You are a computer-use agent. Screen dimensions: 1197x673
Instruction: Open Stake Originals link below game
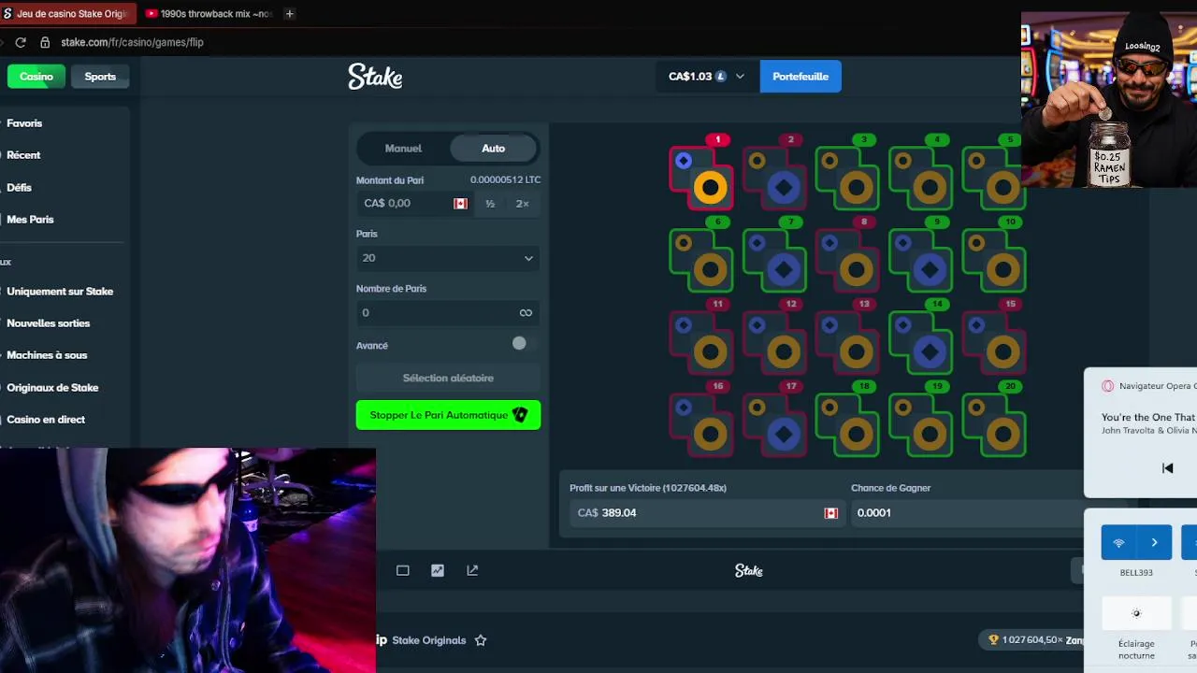coord(429,640)
